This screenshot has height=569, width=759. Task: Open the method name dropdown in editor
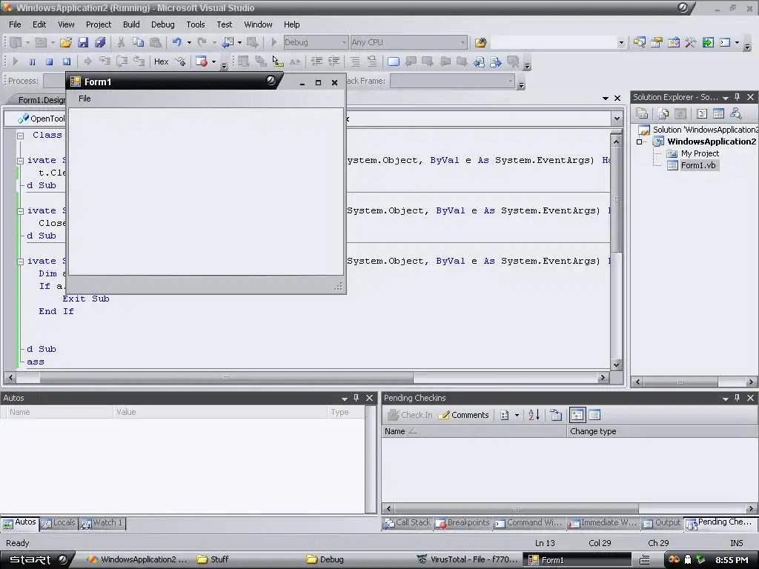(x=617, y=119)
